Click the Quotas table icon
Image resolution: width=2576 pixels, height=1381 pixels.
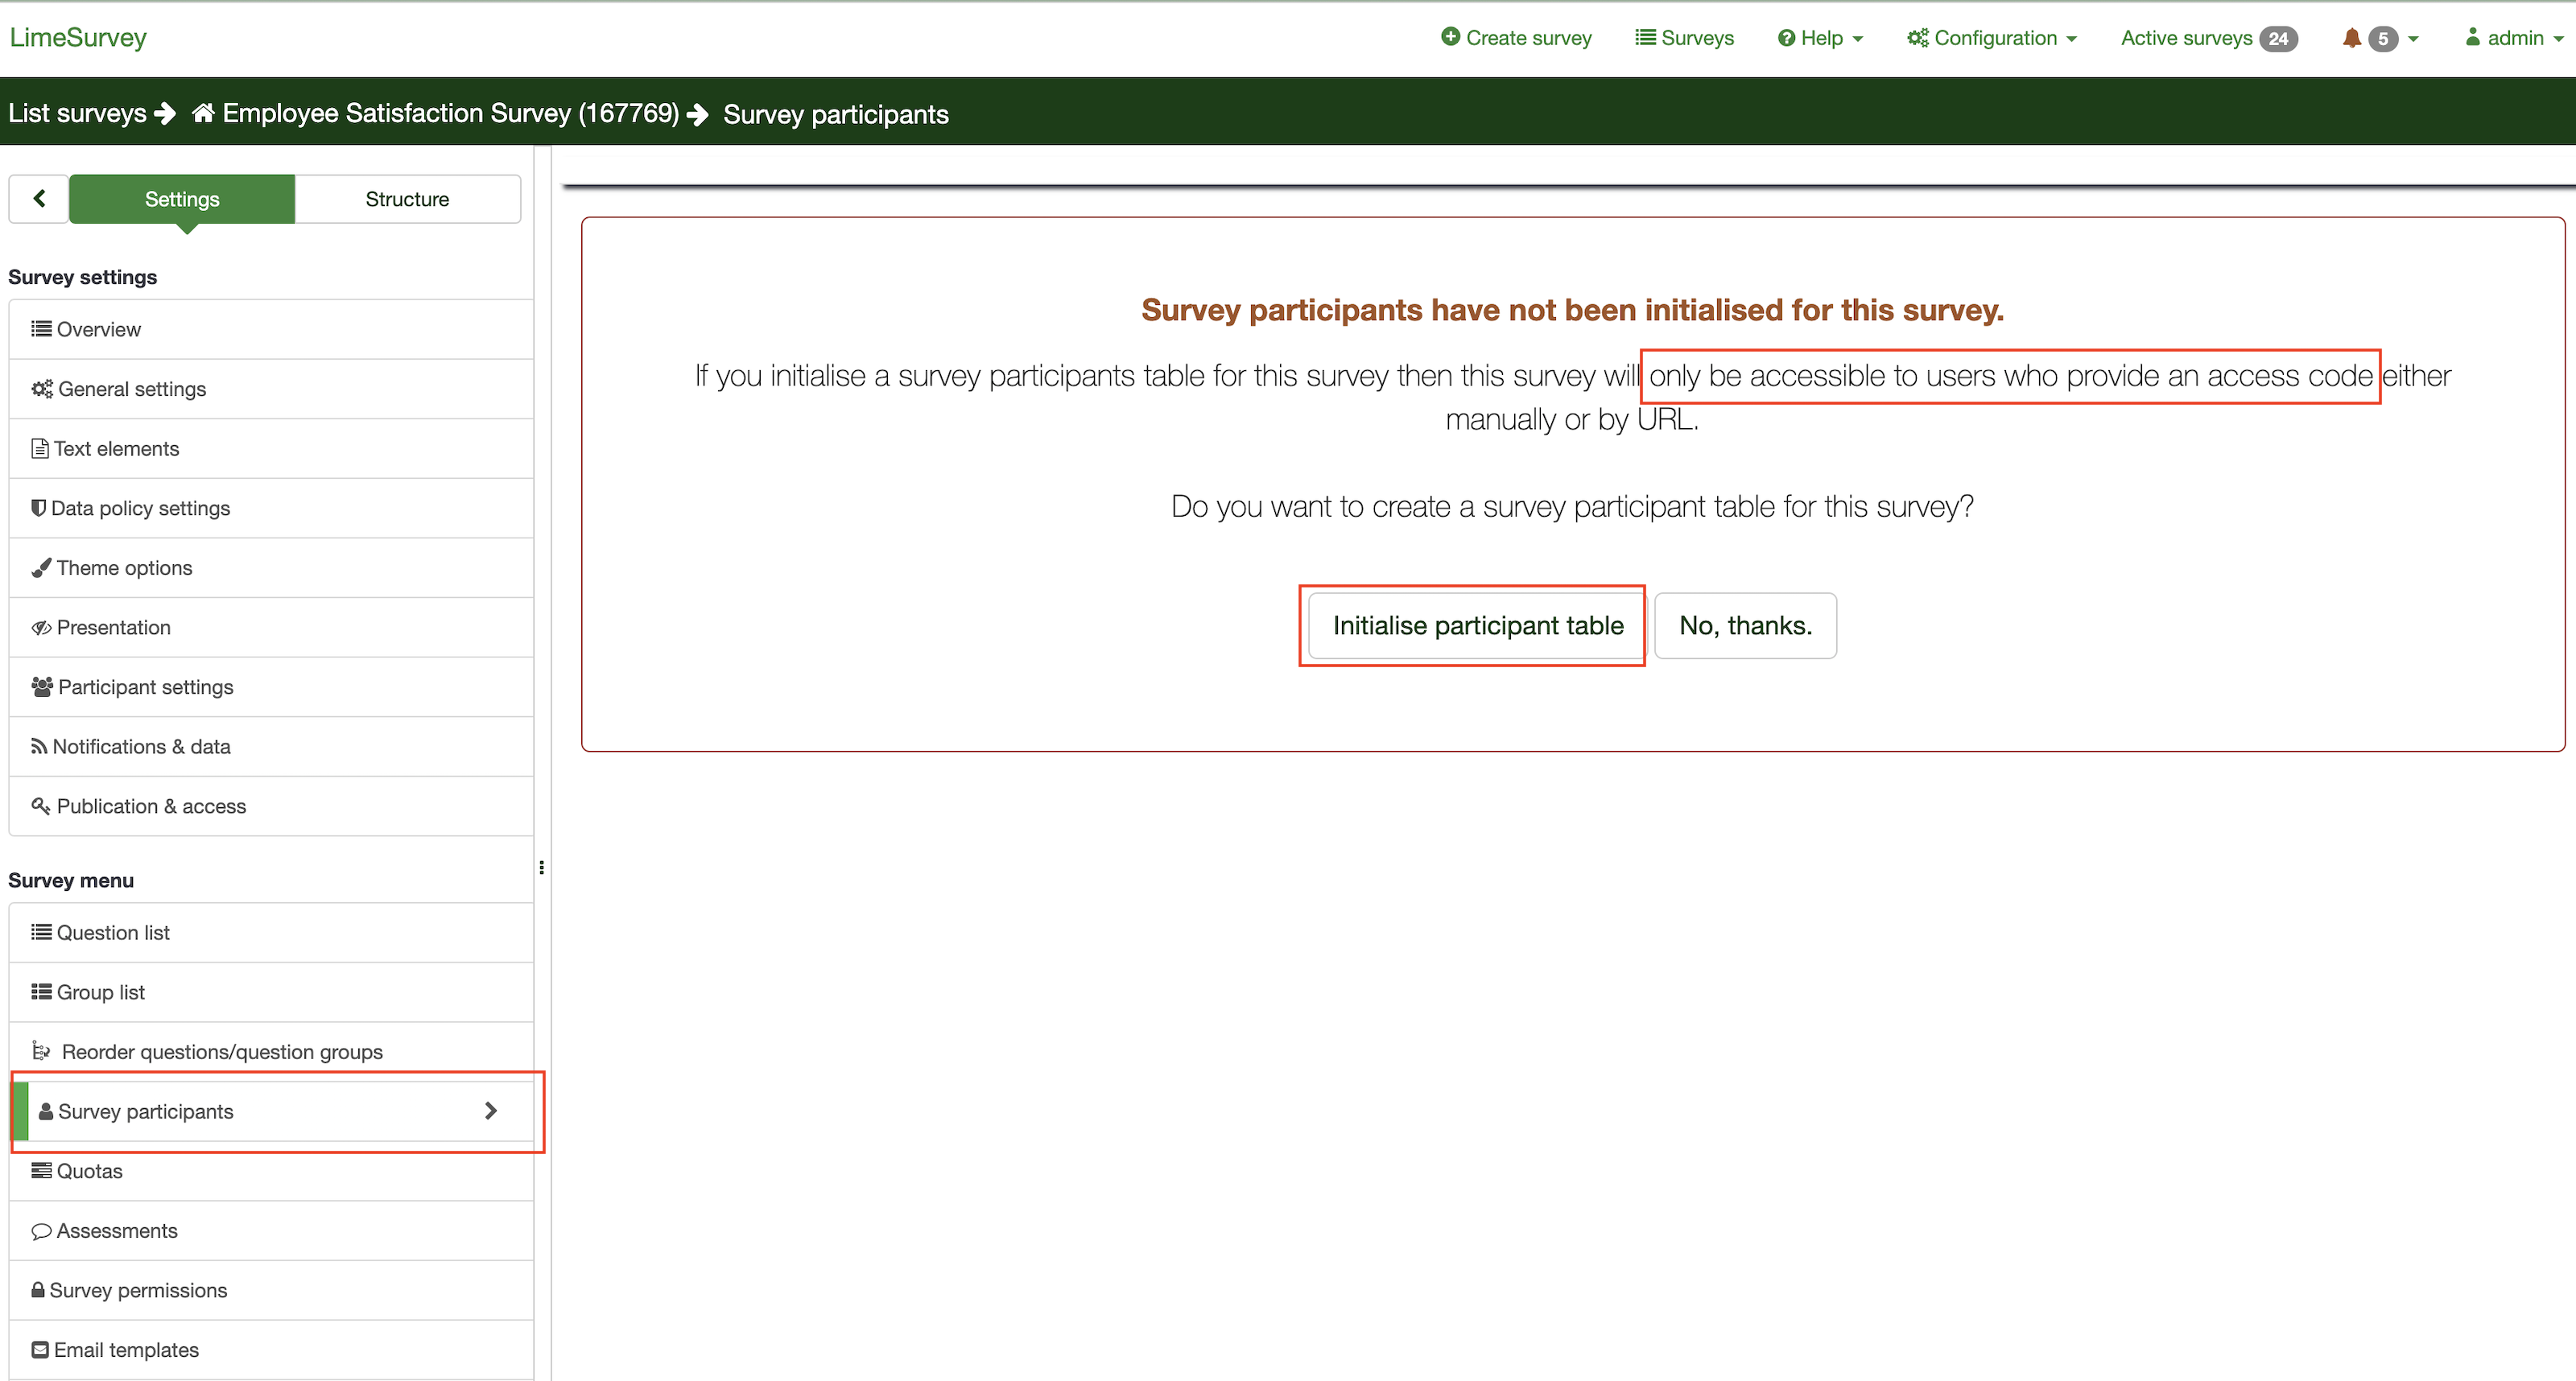click(x=41, y=1170)
